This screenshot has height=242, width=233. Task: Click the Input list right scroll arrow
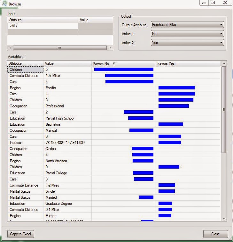pyautogui.click(x=110, y=48)
